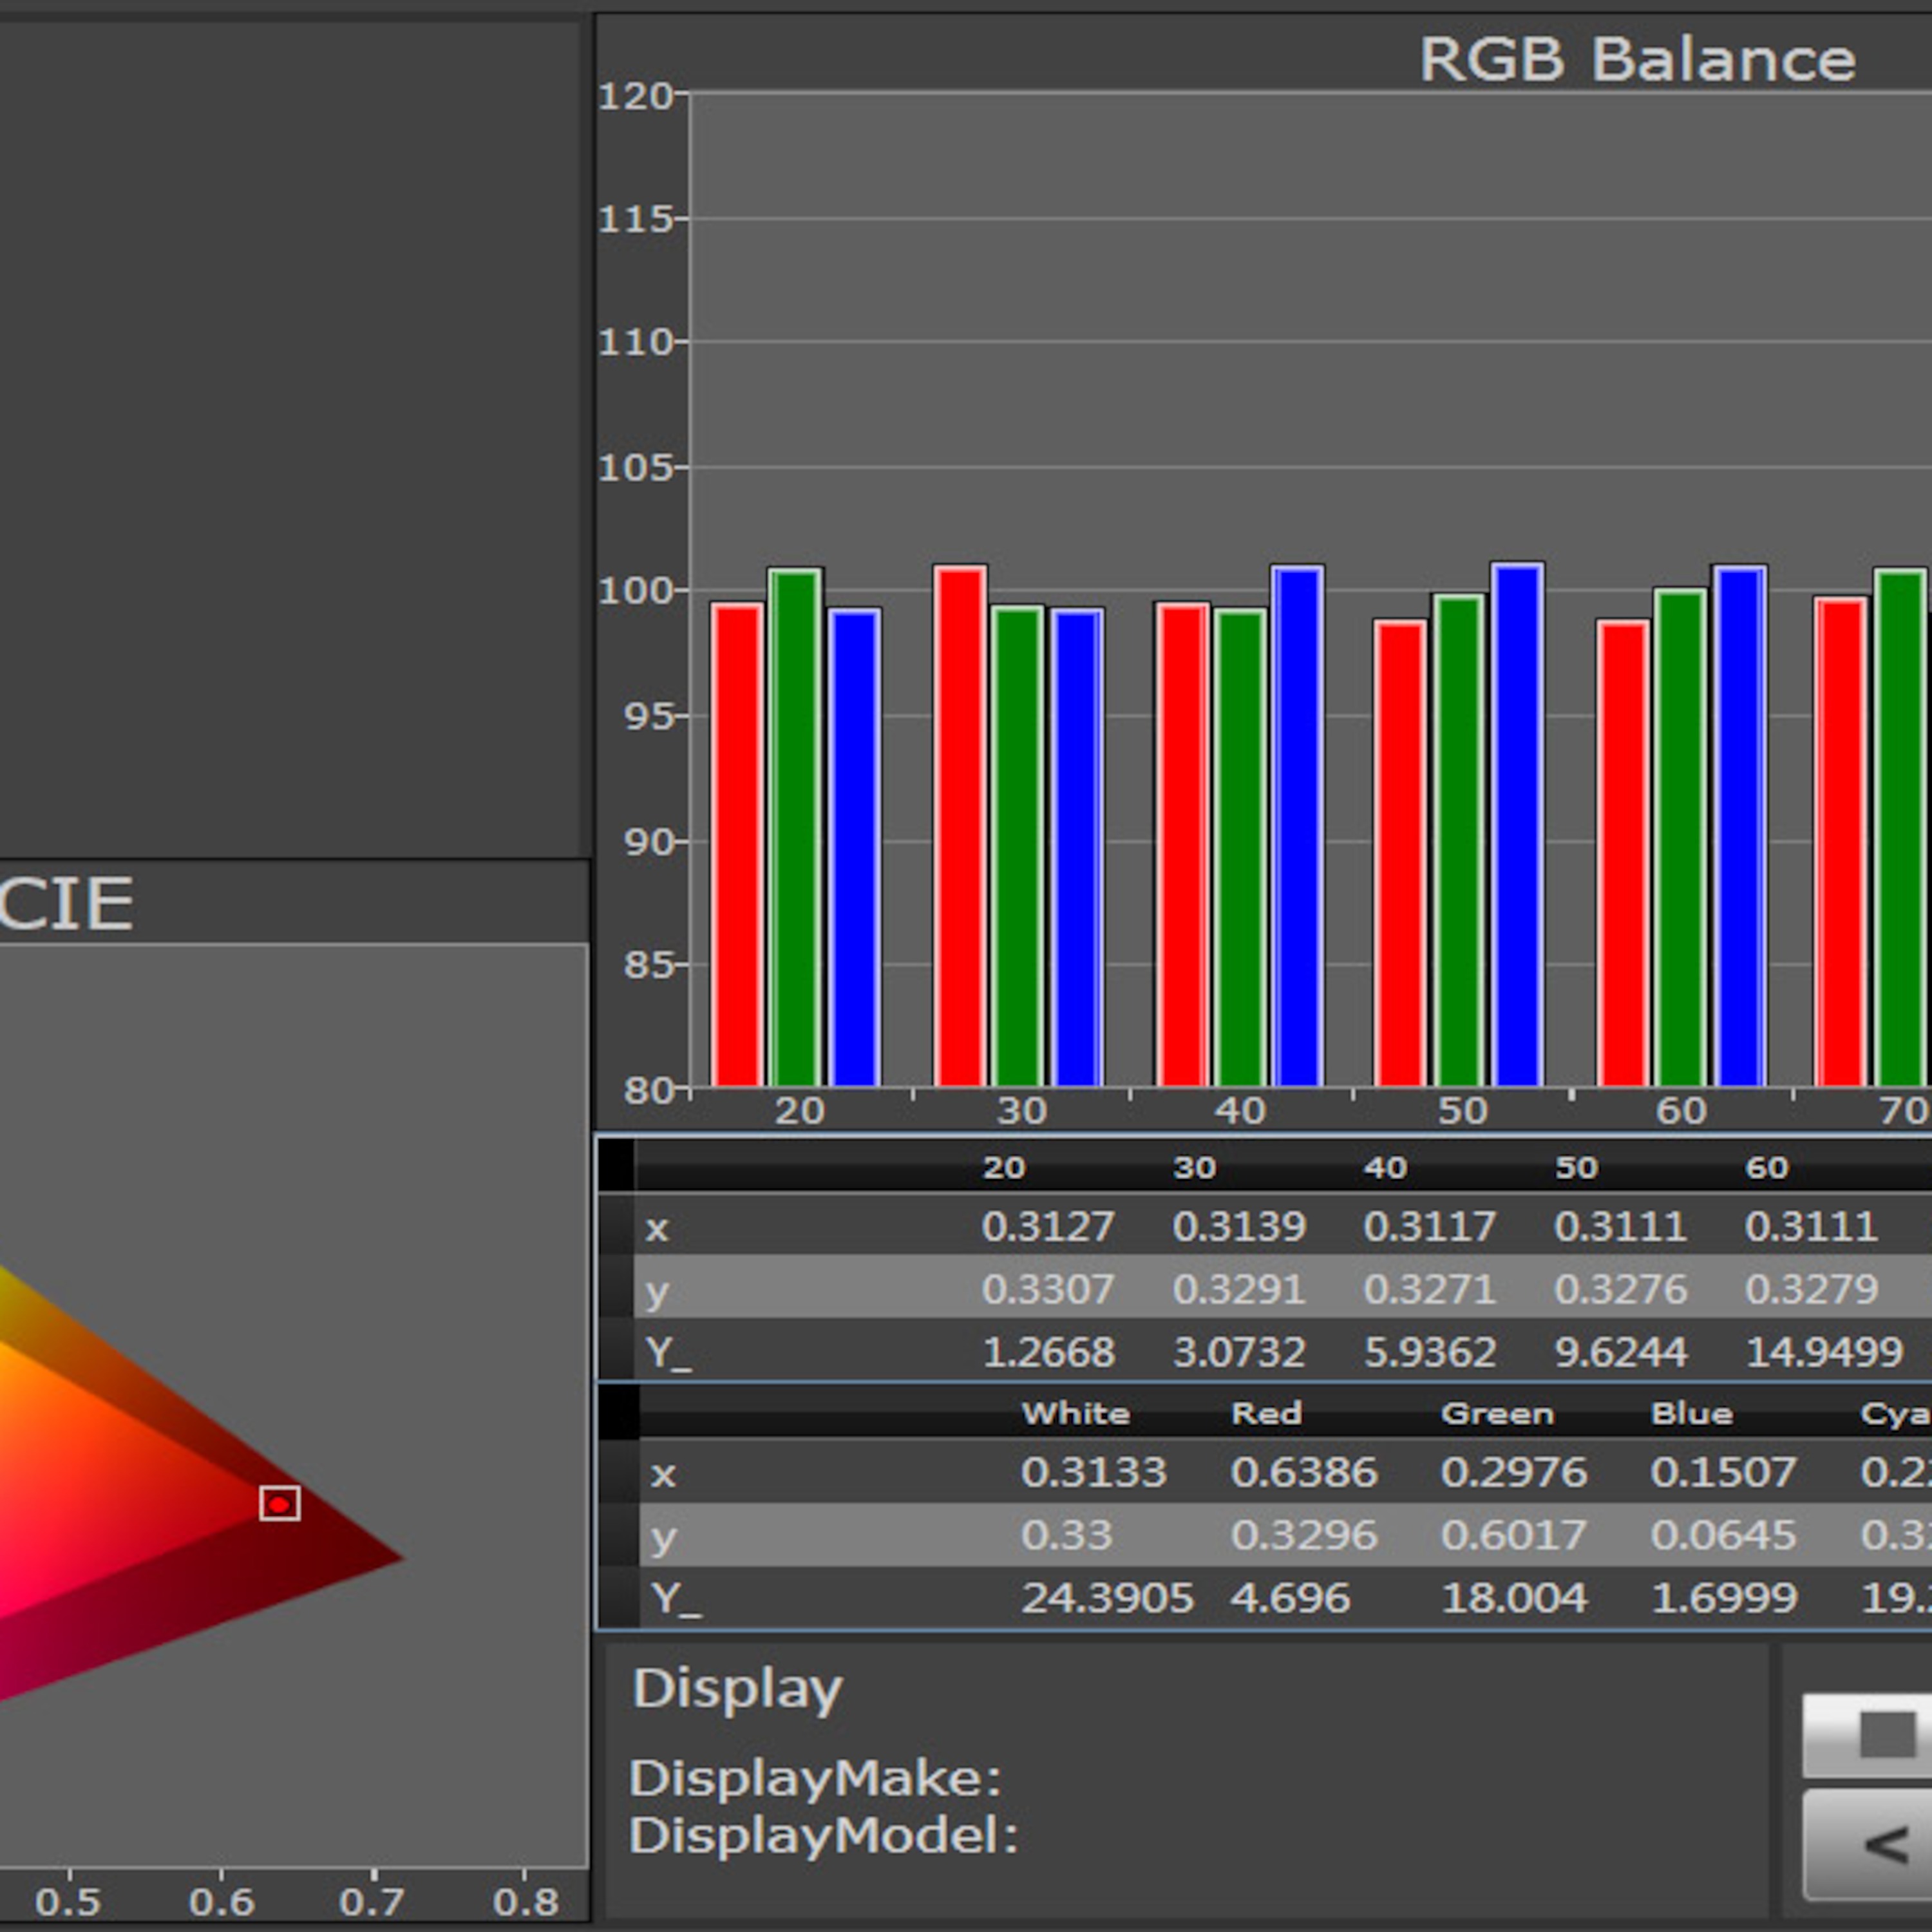Click the blue bar at level 30

(x=1077, y=847)
